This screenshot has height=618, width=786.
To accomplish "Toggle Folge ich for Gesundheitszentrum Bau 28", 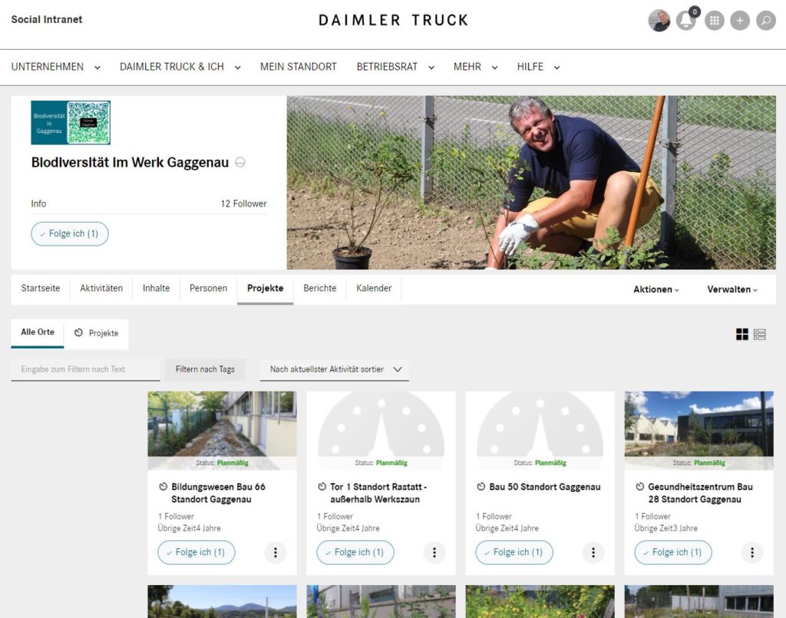I will point(673,552).
